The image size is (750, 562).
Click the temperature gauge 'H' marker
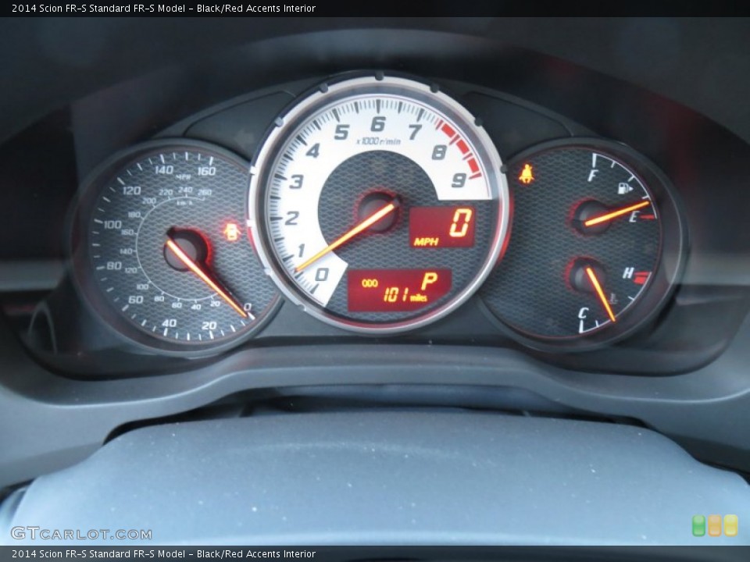[x=628, y=273]
